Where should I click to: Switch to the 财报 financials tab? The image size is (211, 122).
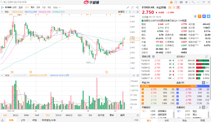pos(203,120)
